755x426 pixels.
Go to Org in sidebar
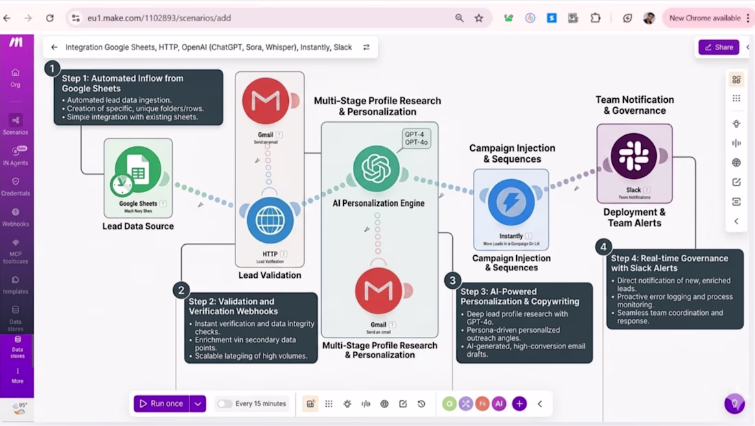point(15,78)
